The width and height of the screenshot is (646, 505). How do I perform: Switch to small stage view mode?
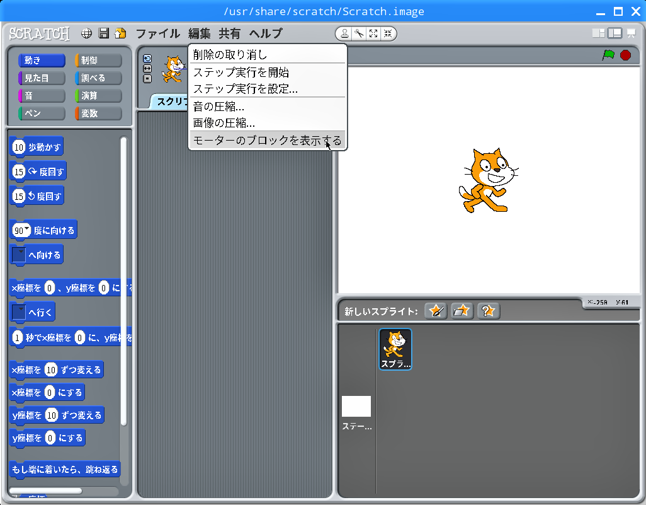599,33
